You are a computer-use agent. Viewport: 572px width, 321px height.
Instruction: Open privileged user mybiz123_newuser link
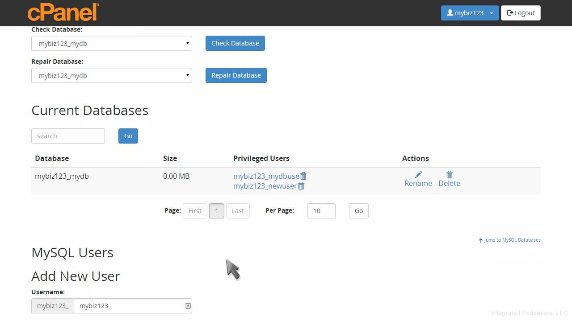pyautogui.click(x=265, y=186)
